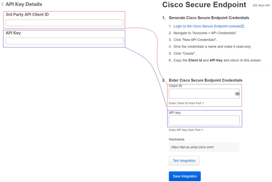This screenshot has height=182, width=272.
Task: Open Login to the Cisco Secure Endpoint console link
Action: 207,26
